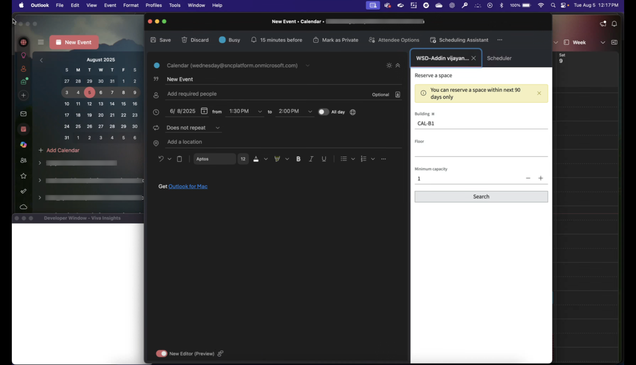
Task: Click the Add a location field
Action: pyautogui.click(x=284, y=142)
